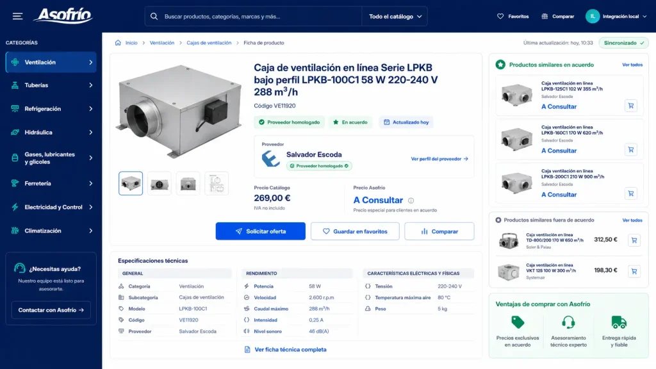Click the Salvador Escoda provider logo
The width and height of the screenshot is (656, 369).
[x=271, y=159]
